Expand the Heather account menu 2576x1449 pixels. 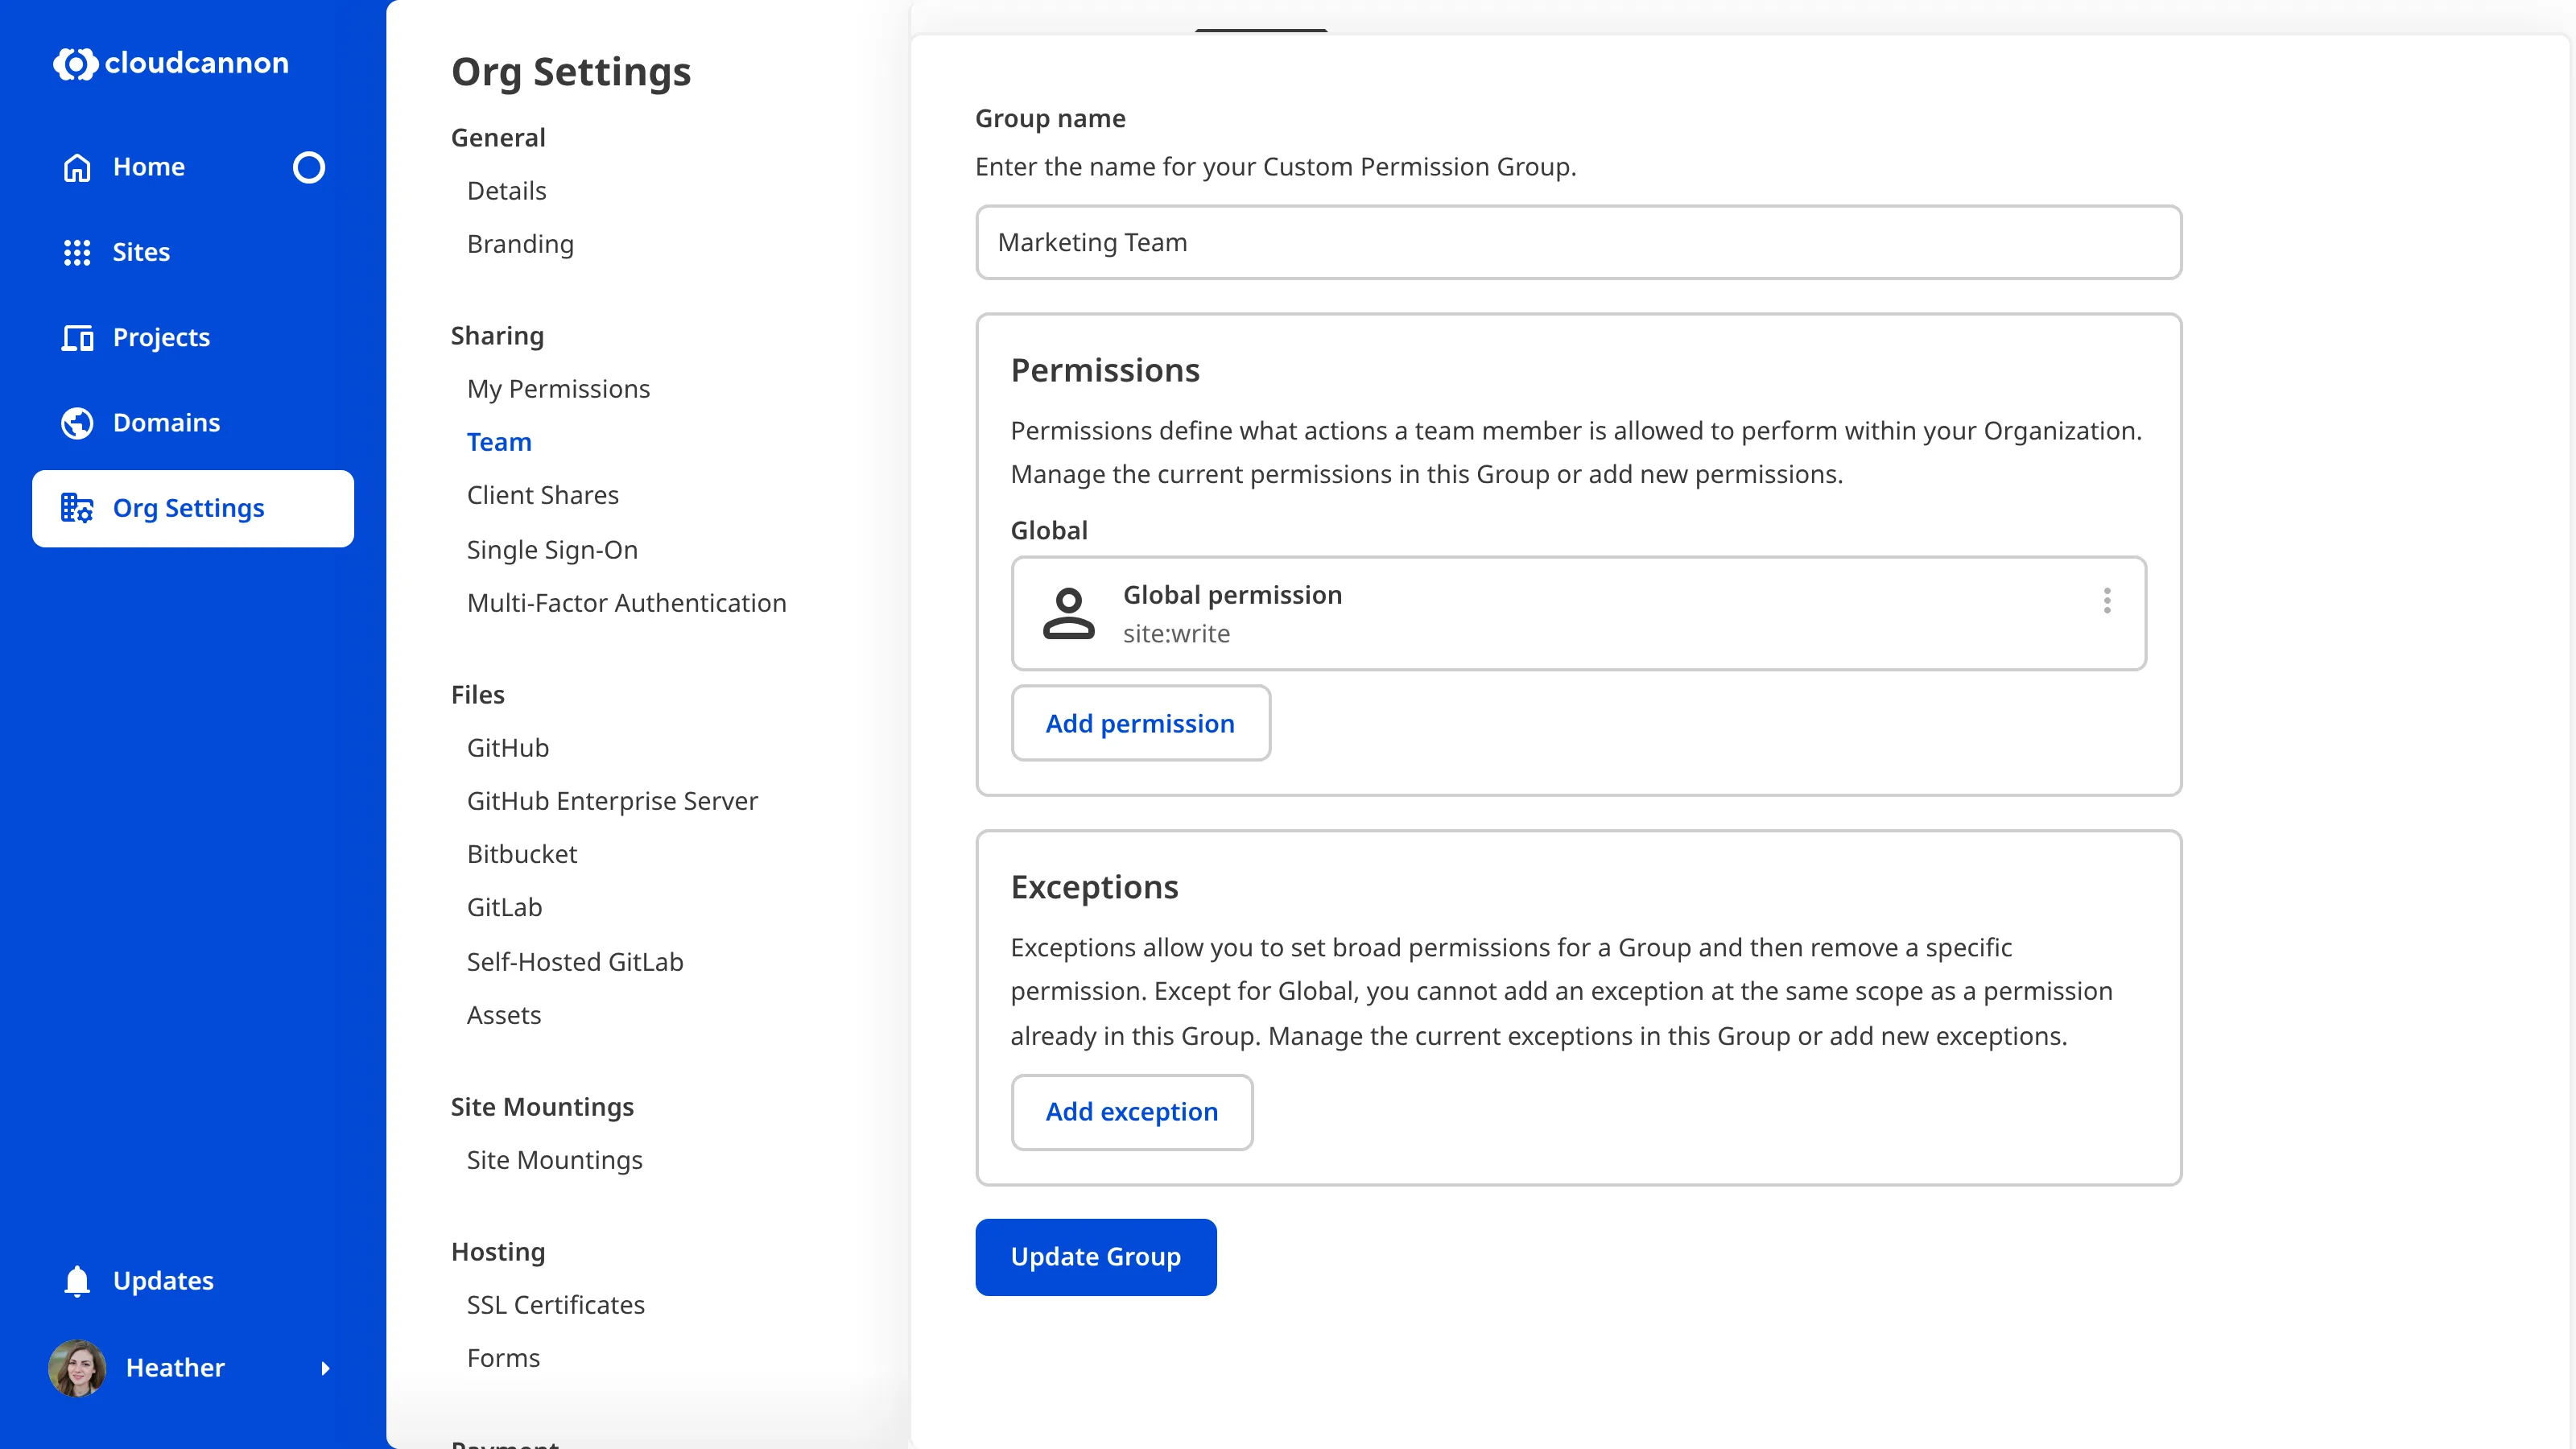[325, 1369]
